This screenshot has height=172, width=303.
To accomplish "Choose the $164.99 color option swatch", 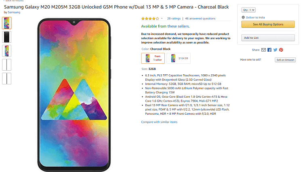I will point(179,58).
